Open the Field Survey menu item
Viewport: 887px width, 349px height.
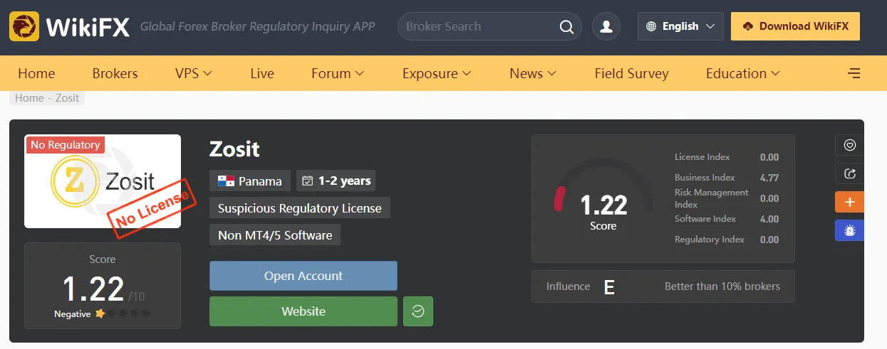point(631,73)
